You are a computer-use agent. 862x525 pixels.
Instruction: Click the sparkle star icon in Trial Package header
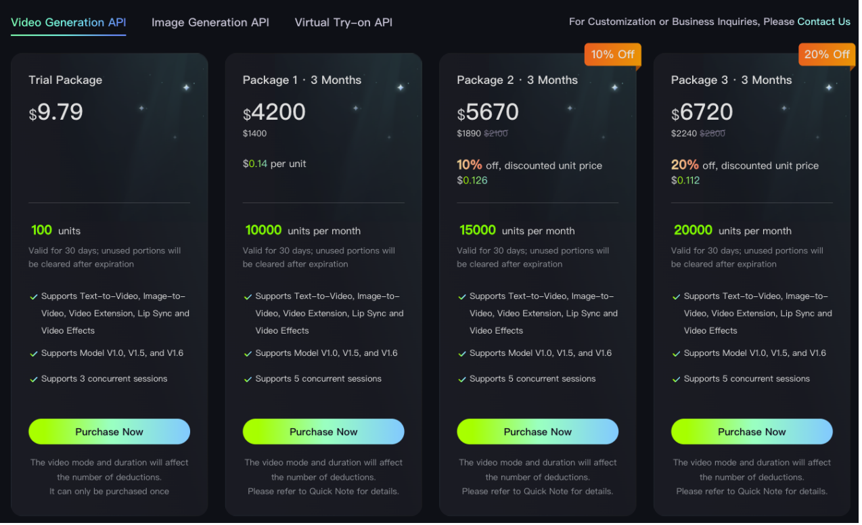click(x=186, y=87)
